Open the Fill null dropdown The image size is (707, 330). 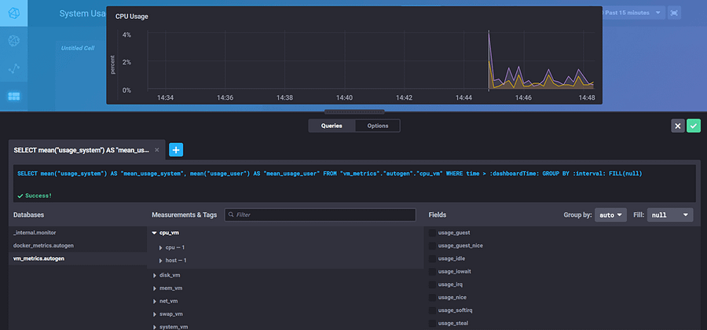coord(670,214)
